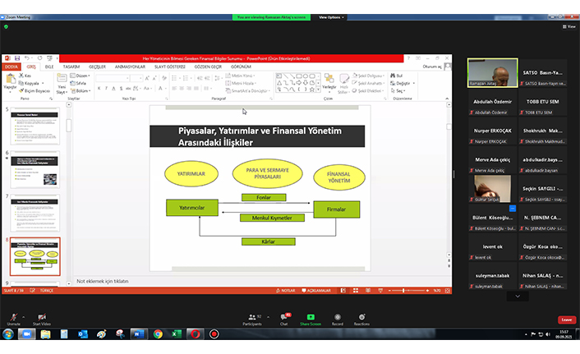Expand the View Options dropdown
580x354 pixels.
(329, 16)
